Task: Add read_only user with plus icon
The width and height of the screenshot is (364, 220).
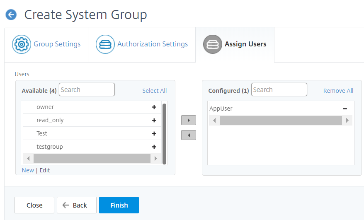Action: coord(154,120)
